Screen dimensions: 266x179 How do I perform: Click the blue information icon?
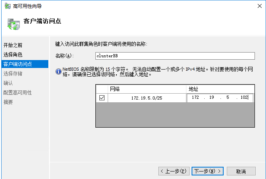point(59,72)
